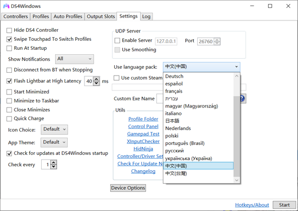Viewport: 298px width, 211px height.
Task: Enable the Quick Charge checkbox
Action: [x=9, y=119]
